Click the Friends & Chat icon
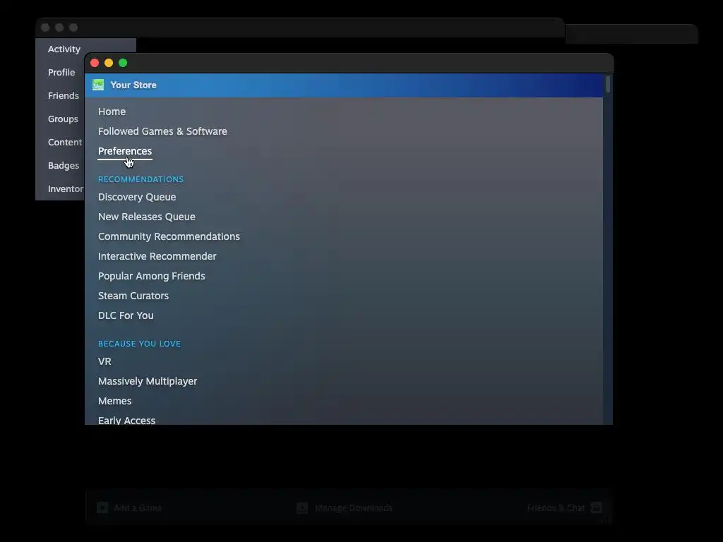This screenshot has width=723, height=542. (596, 508)
